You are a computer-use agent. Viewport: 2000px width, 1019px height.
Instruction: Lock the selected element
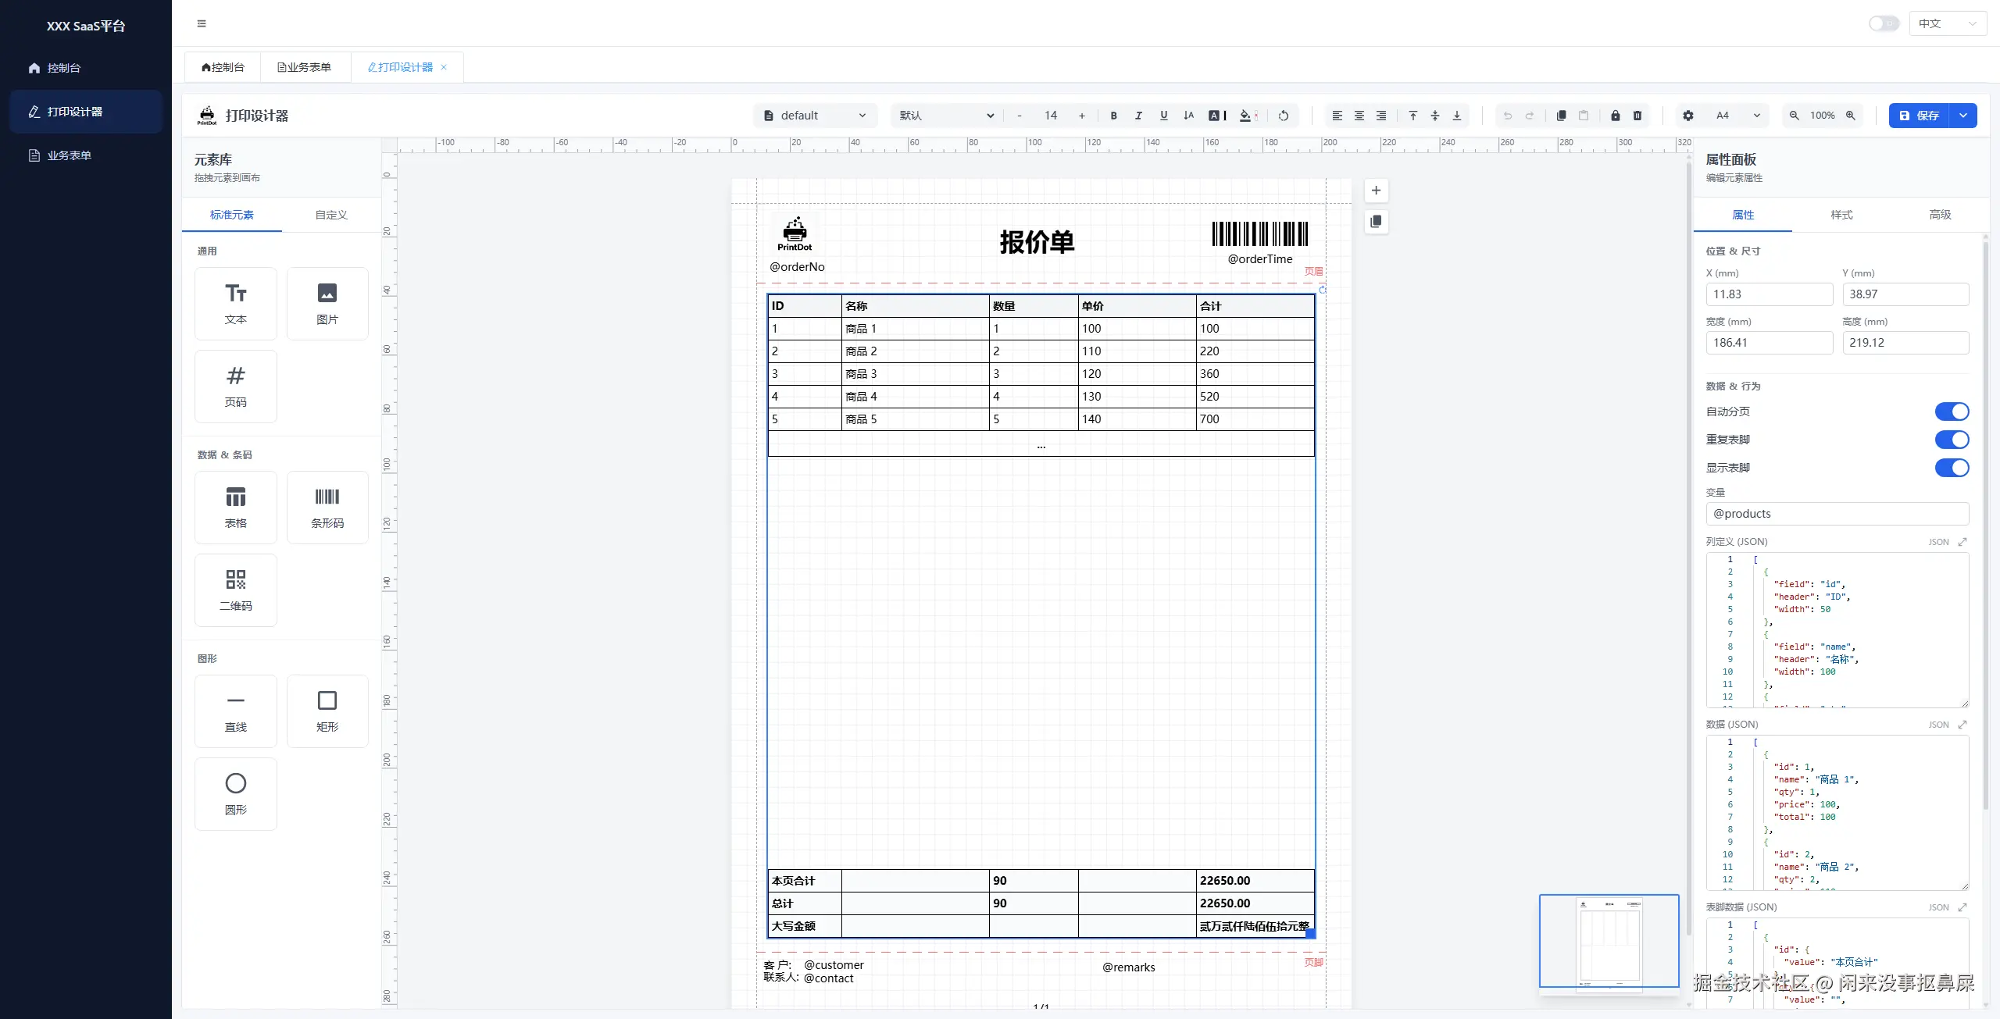coord(1615,116)
